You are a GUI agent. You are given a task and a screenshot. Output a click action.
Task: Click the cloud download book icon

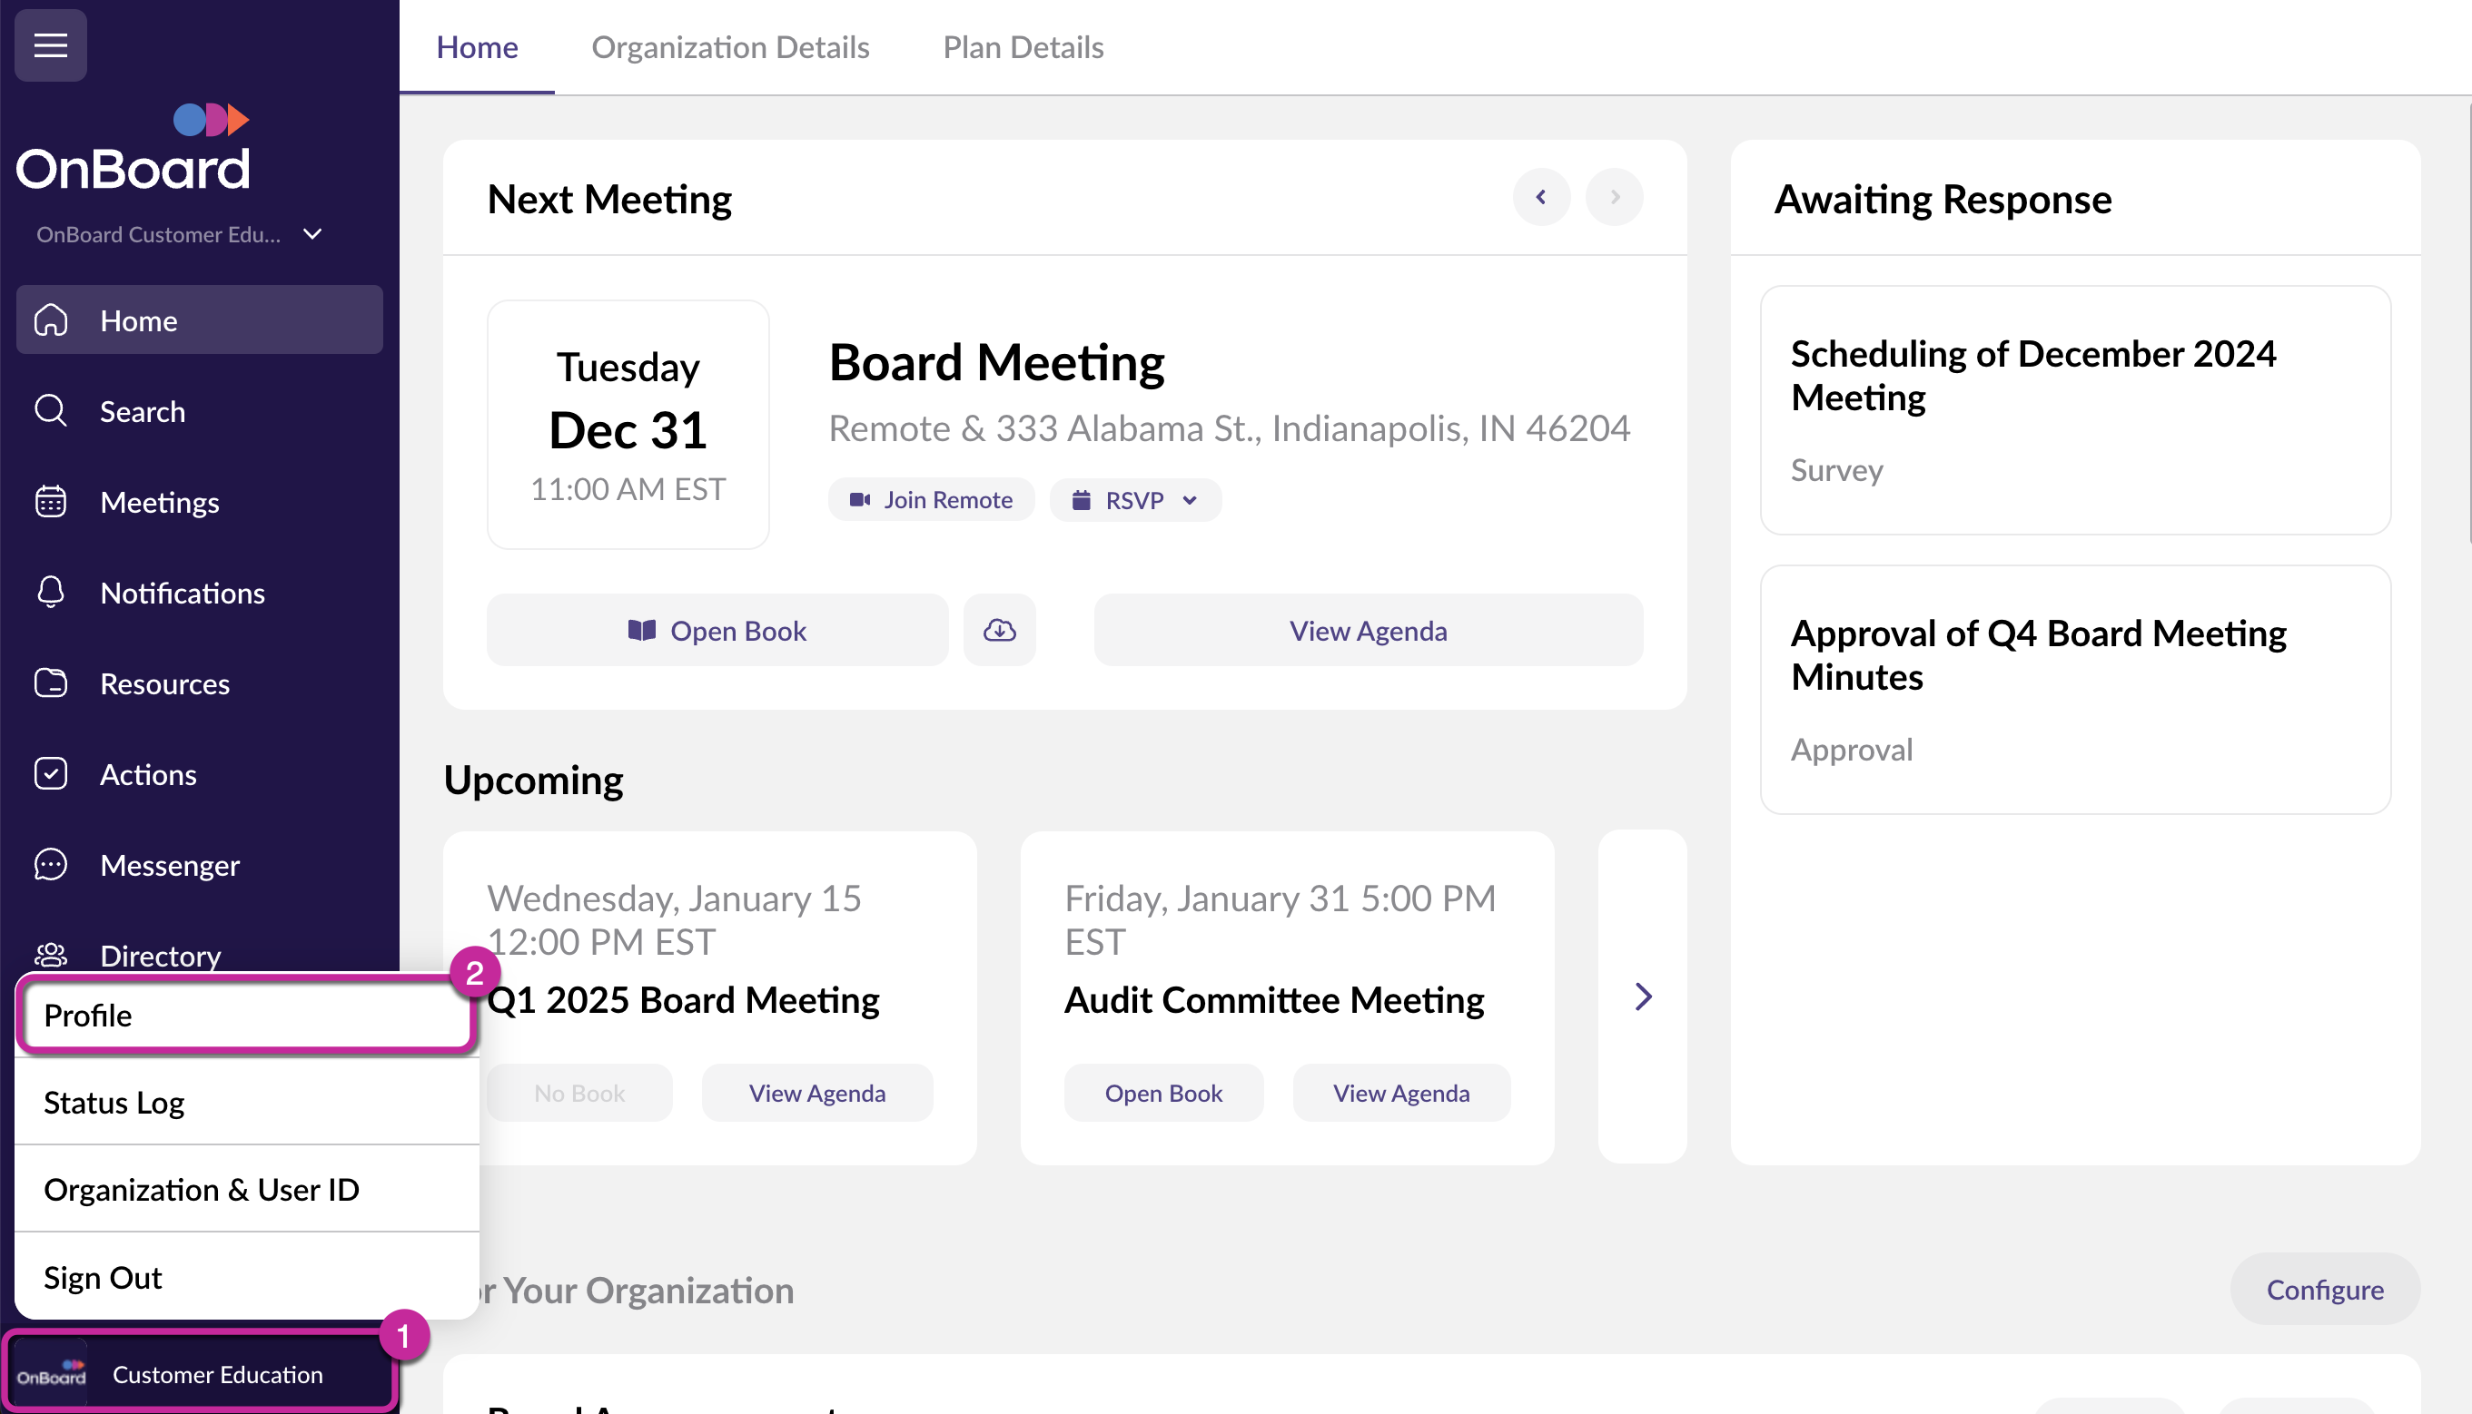click(x=999, y=630)
